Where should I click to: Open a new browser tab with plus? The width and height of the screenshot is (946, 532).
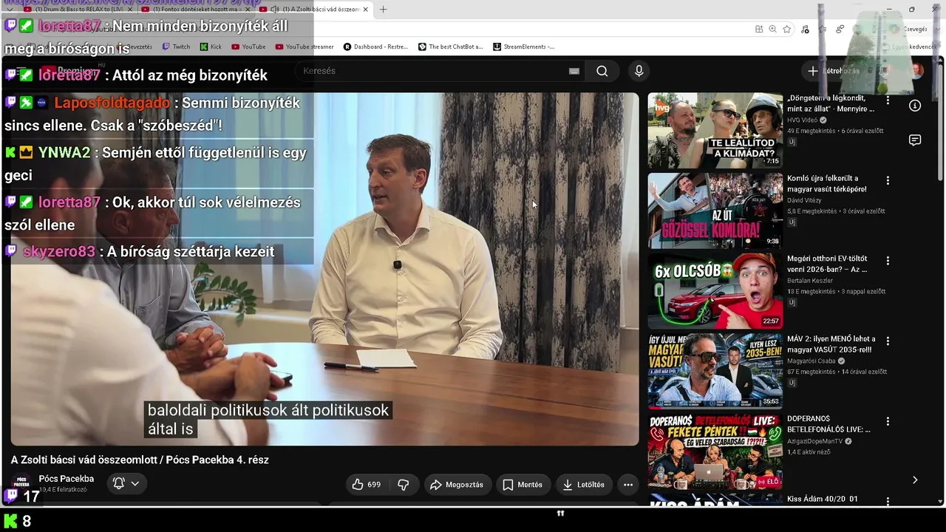click(x=383, y=10)
